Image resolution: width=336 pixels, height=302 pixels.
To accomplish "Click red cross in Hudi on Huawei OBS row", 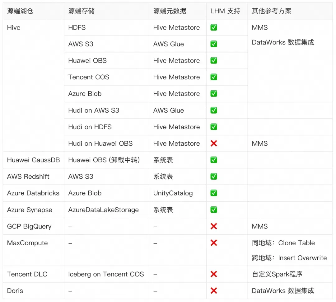I will [x=214, y=144].
